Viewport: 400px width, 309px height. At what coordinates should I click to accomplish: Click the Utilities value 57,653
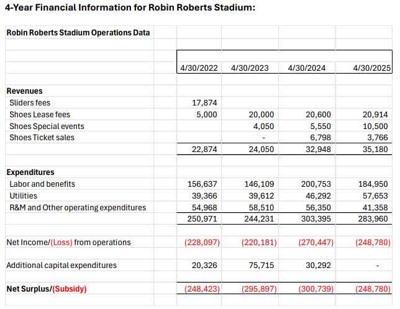375,196
